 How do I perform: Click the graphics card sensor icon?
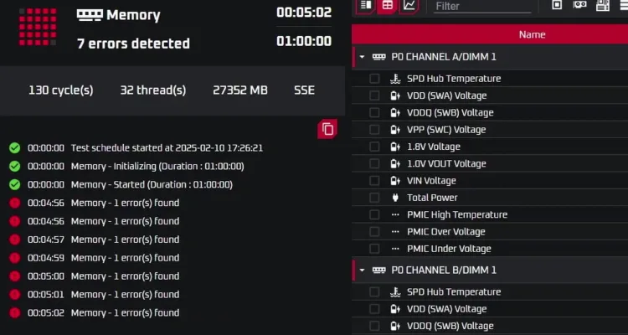coord(579,5)
